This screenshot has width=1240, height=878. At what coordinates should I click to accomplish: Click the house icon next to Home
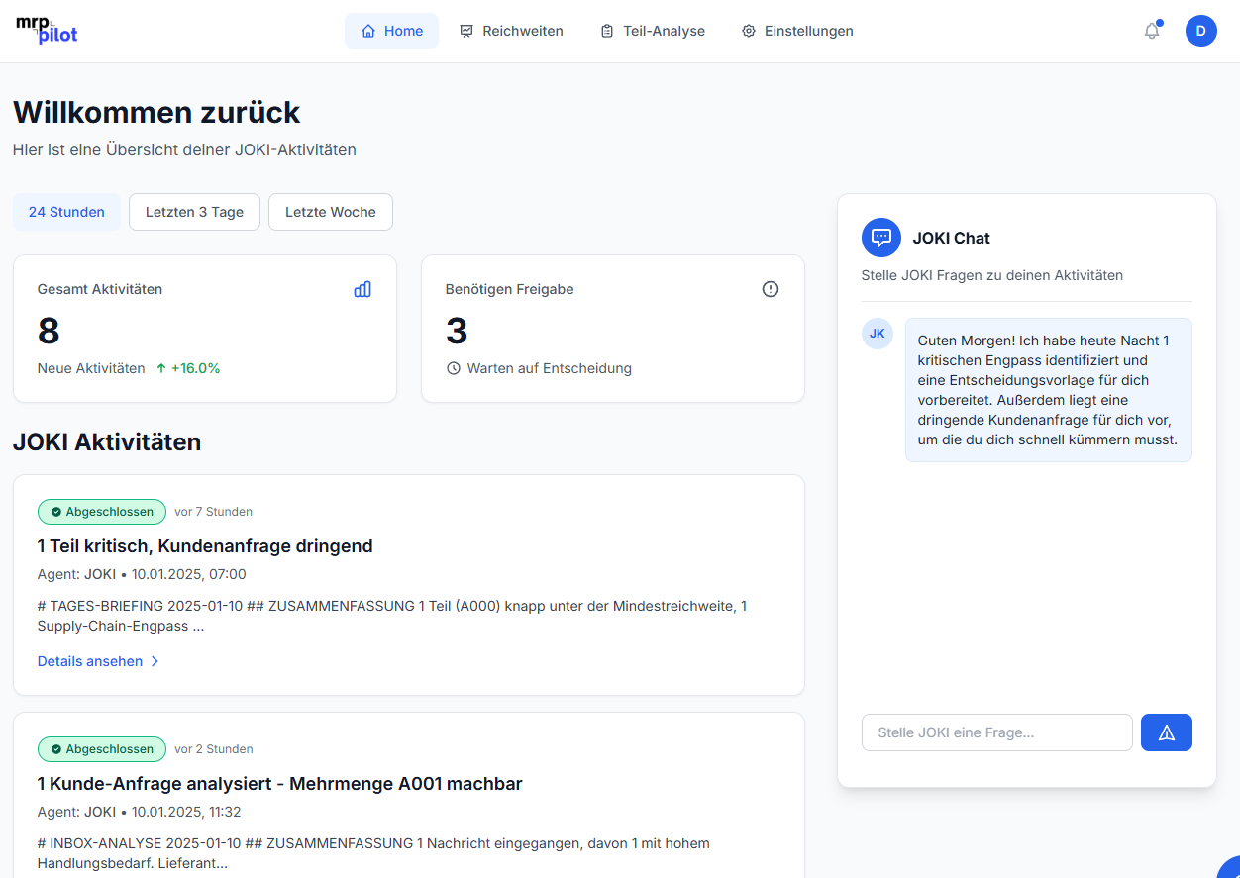click(366, 31)
